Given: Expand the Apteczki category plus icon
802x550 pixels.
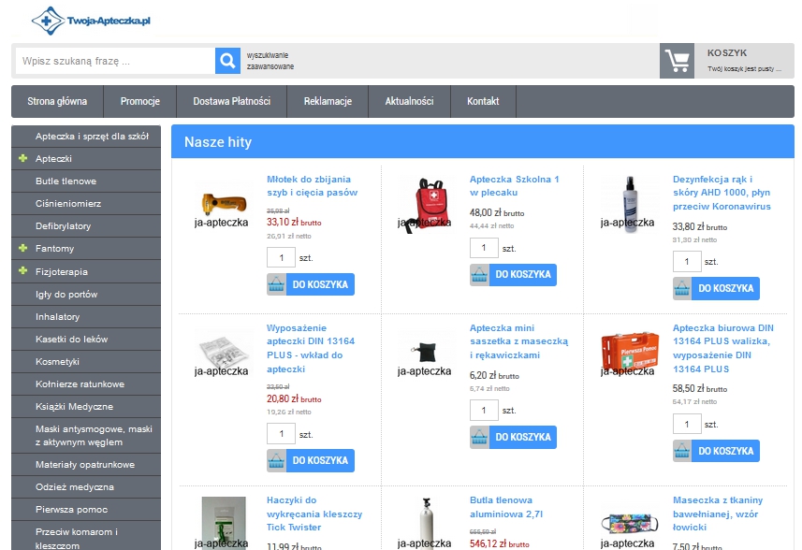Looking at the screenshot, I should click(22, 159).
